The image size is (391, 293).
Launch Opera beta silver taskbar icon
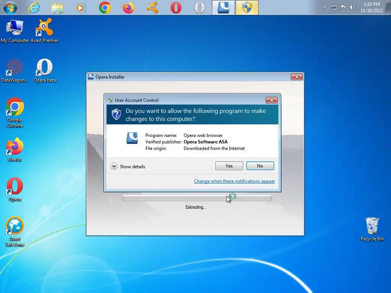tap(200, 8)
